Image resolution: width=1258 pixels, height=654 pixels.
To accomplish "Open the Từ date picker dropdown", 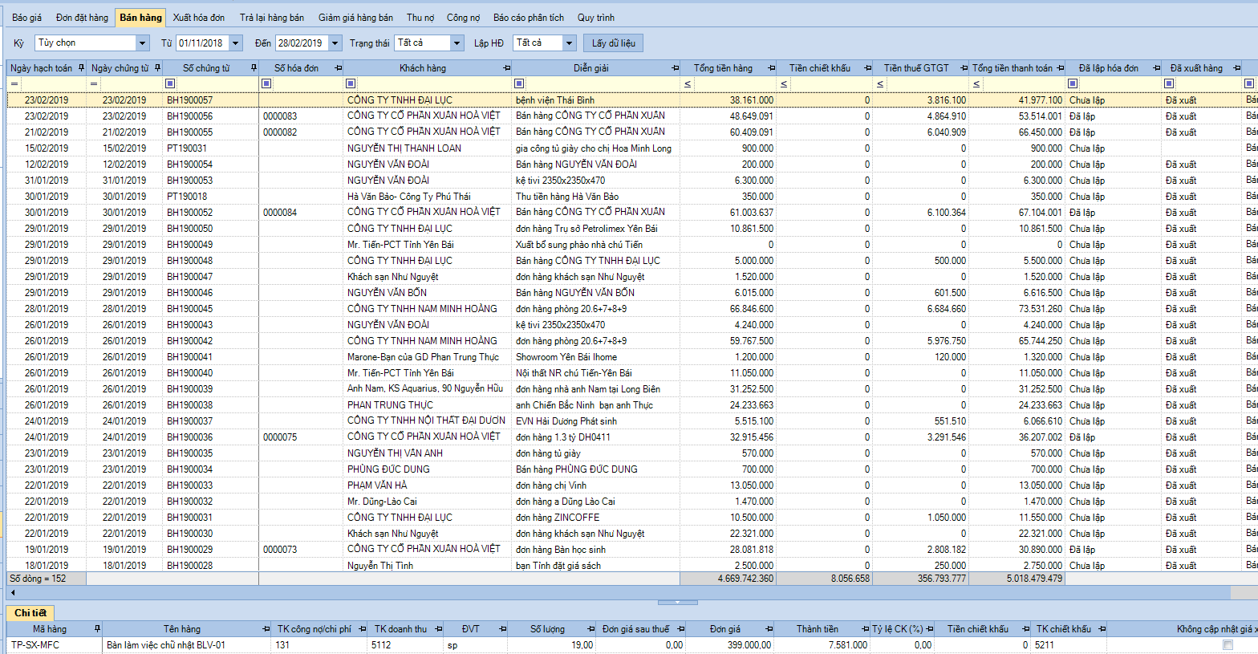I will [x=237, y=43].
